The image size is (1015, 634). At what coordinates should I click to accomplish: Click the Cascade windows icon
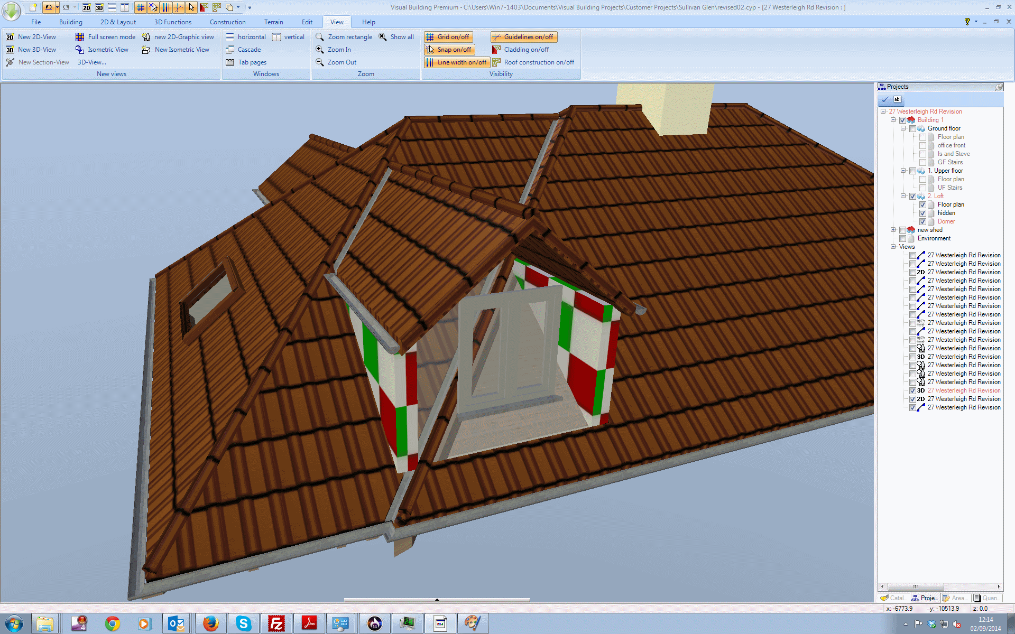pyautogui.click(x=230, y=50)
